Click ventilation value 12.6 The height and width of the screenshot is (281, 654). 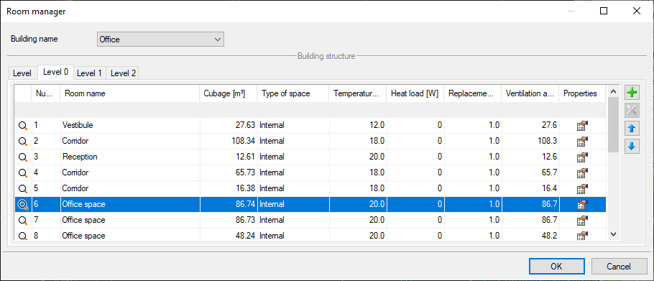[x=549, y=157]
